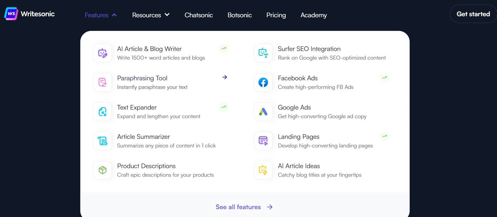Open the Article Summarizer icon
The height and width of the screenshot is (217, 497).
102,141
